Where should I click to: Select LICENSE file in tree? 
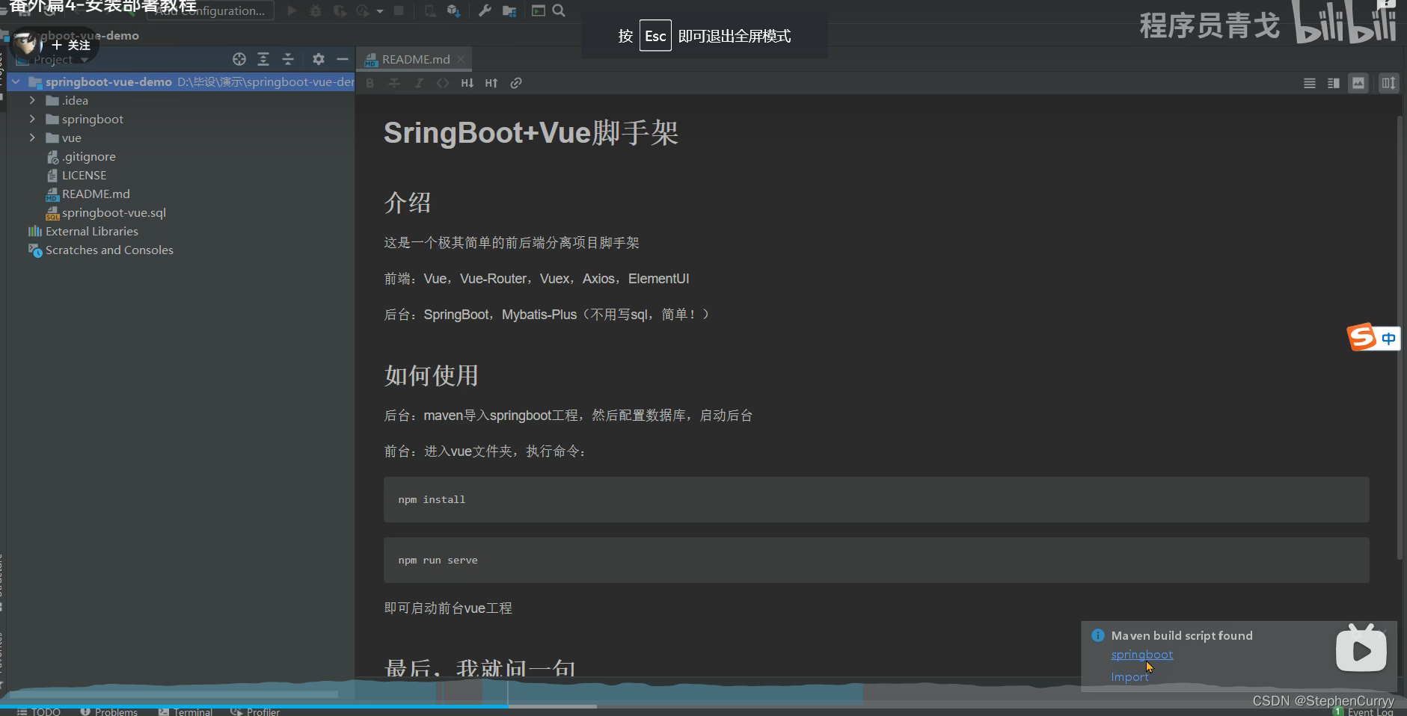(x=76, y=175)
